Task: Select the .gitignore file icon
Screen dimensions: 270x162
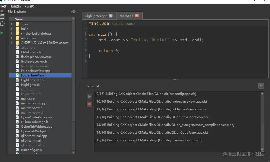Action: 17,47
